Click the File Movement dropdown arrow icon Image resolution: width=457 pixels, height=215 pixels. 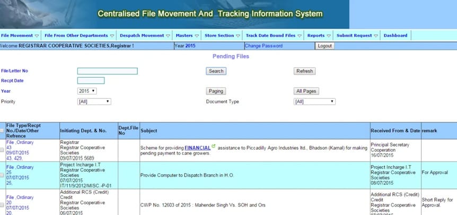37,36
